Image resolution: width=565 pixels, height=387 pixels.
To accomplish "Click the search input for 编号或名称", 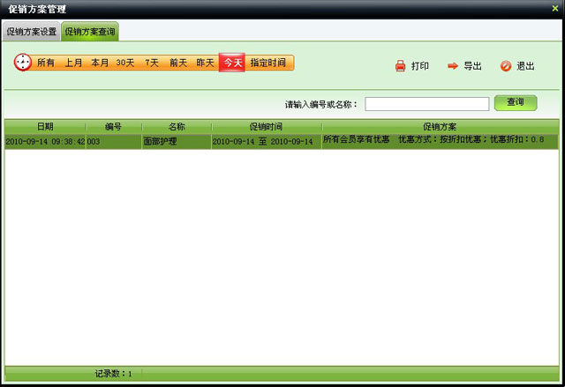I will pyautogui.click(x=426, y=104).
